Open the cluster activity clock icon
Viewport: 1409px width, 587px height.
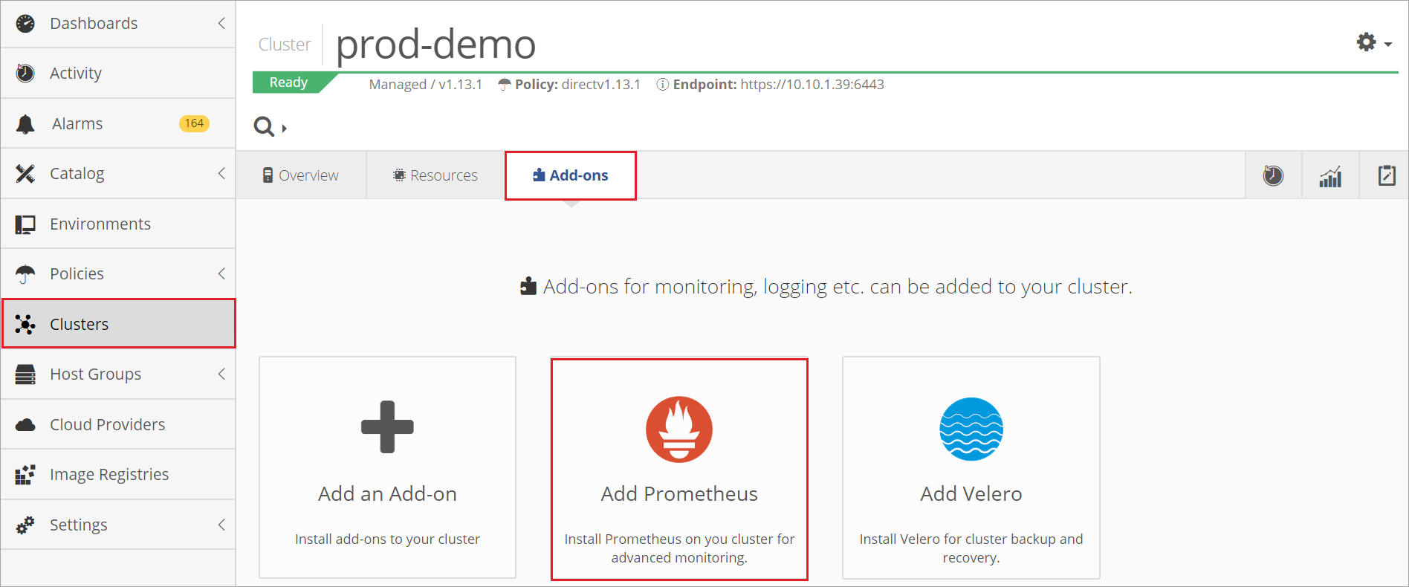coord(1273,175)
